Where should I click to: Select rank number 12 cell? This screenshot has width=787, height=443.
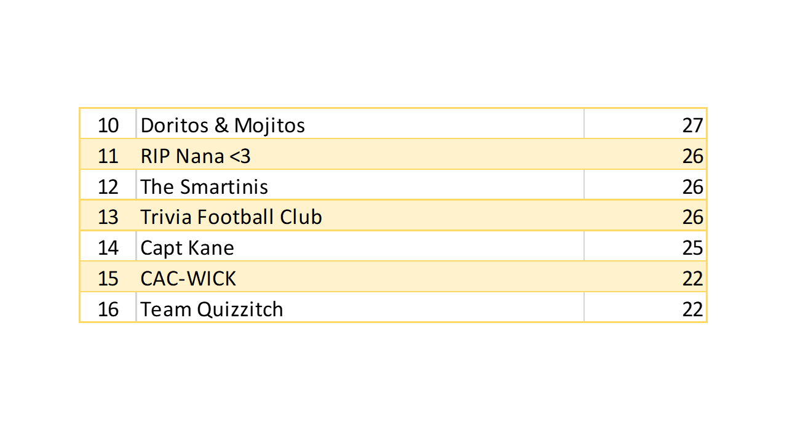coord(108,186)
